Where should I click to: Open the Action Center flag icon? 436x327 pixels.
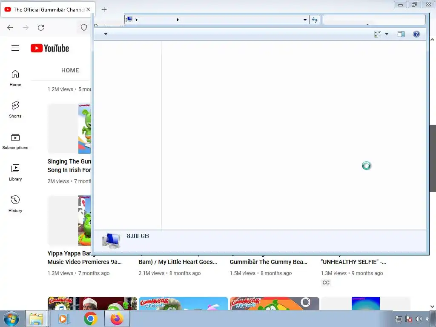click(408, 319)
